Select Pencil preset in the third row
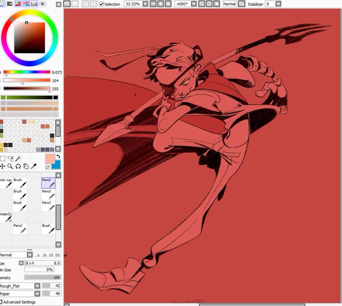This screenshot has width=342, height=306. point(48,206)
